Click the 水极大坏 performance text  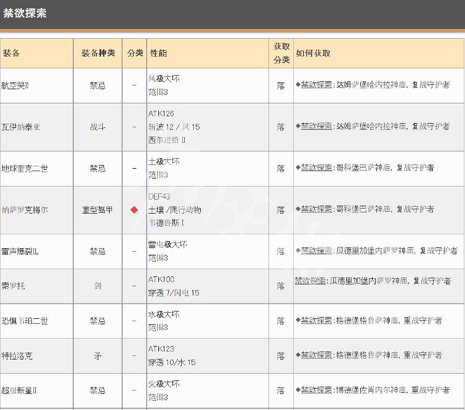tap(164, 314)
